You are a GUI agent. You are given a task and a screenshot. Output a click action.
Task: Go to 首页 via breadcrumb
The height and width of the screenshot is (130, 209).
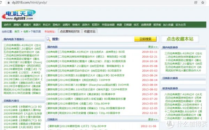[x=17, y=31]
